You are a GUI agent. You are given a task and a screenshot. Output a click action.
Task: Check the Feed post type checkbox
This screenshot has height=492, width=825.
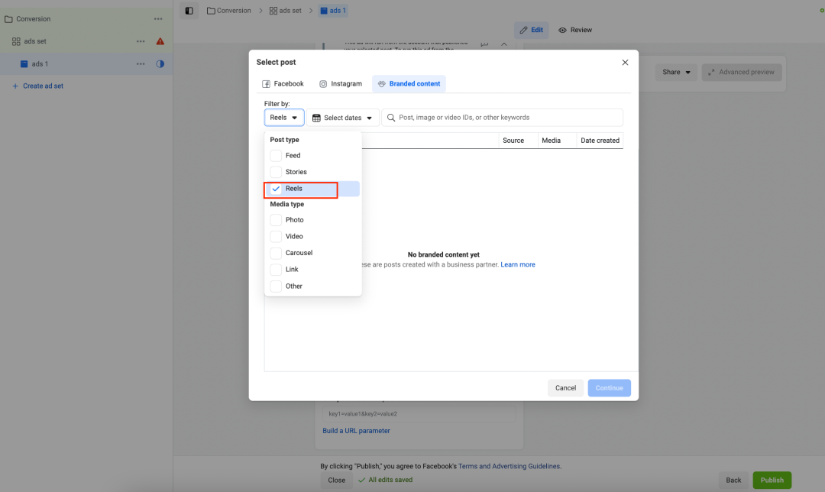[276, 156]
